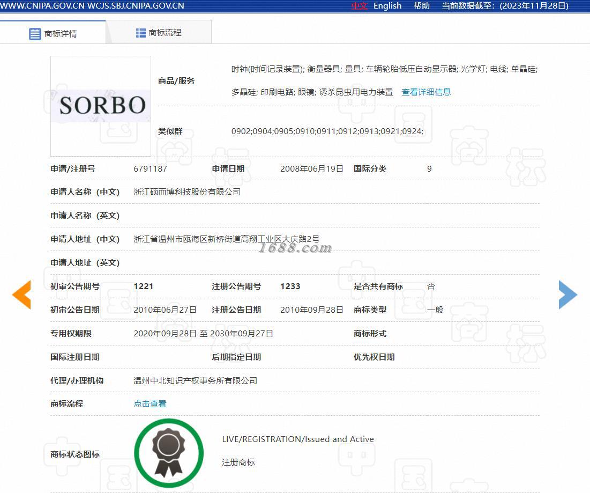Click the 类似群 field label

(x=170, y=131)
